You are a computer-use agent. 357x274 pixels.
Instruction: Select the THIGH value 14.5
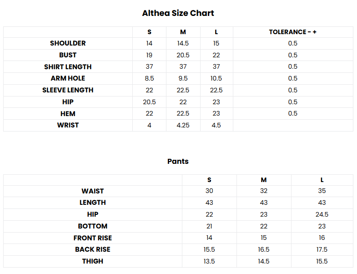tap(264, 261)
